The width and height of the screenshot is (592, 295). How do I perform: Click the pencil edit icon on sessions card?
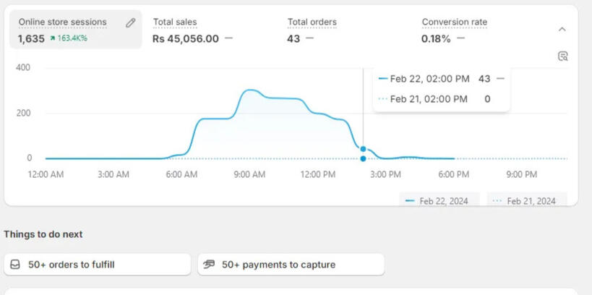click(x=131, y=23)
